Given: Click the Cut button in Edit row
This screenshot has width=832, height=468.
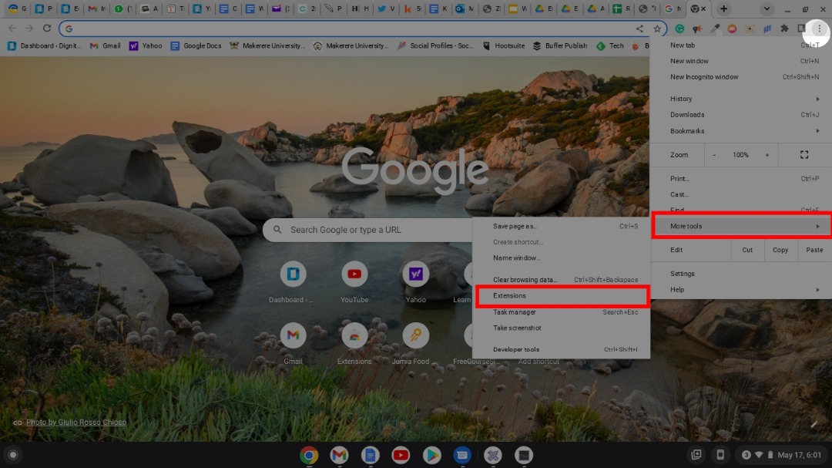Looking at the screenshot, I should click(x=747, y=250).
